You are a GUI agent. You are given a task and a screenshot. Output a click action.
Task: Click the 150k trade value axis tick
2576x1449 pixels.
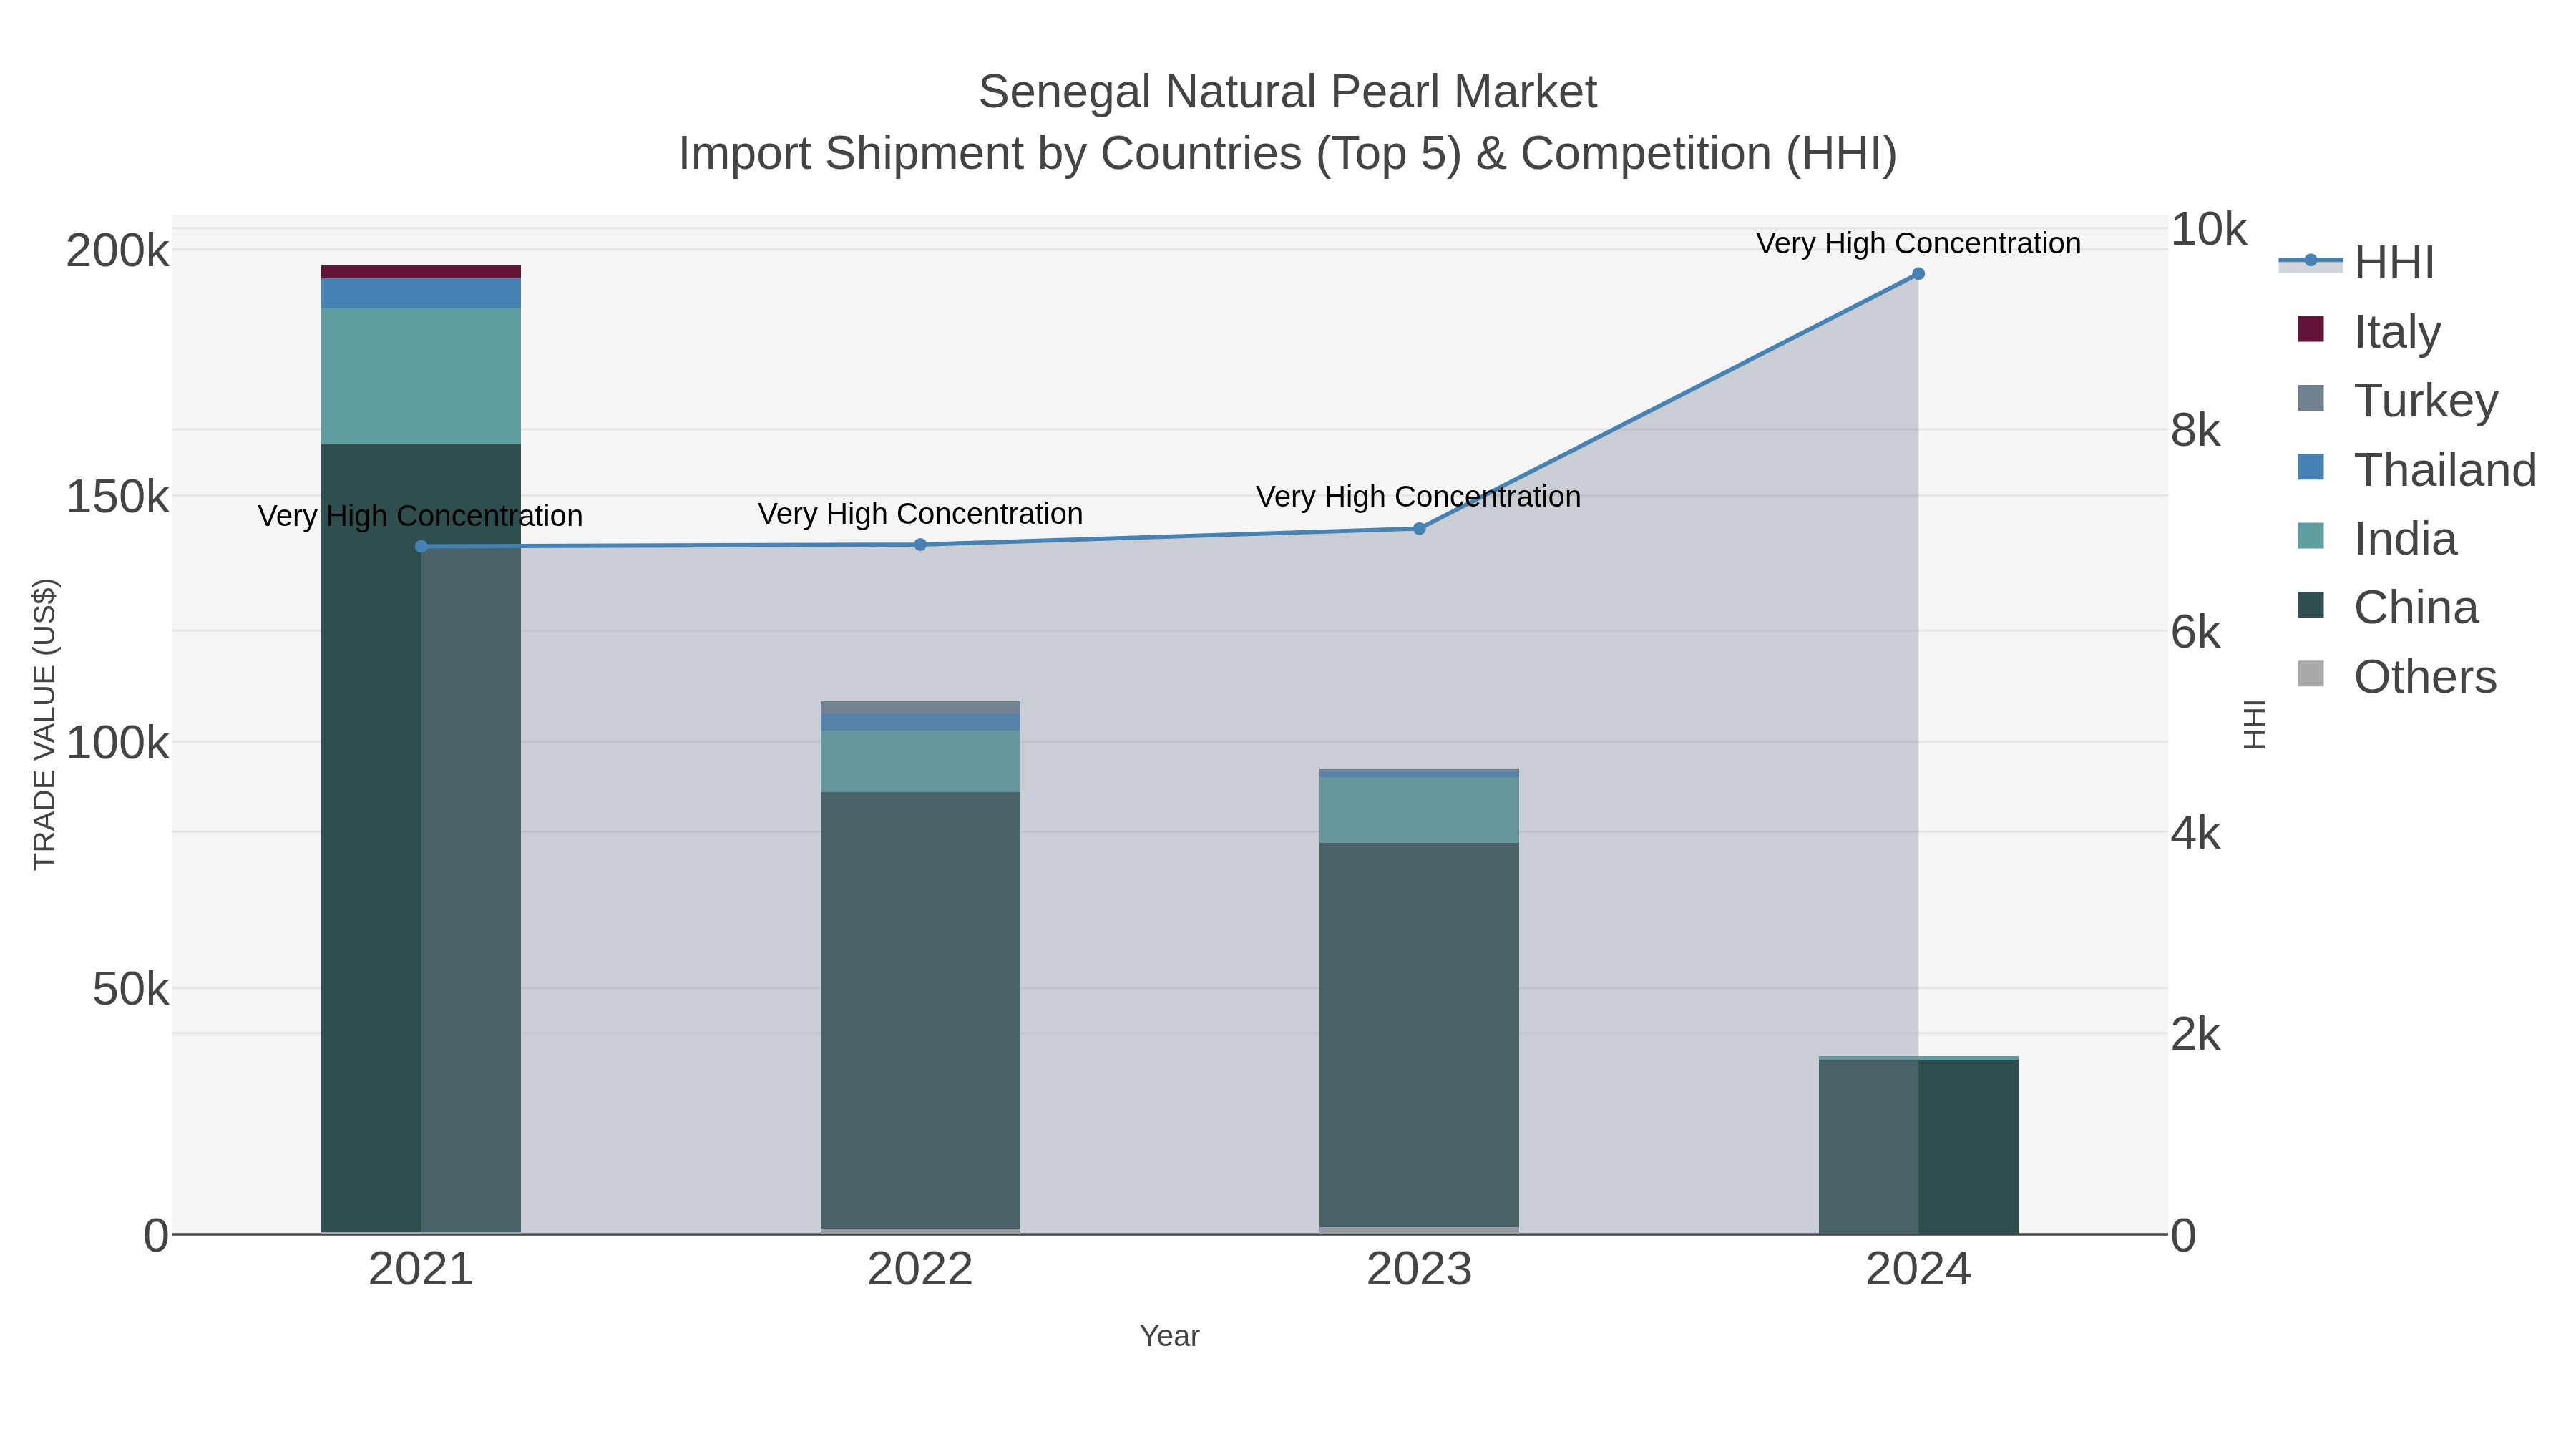point(118,496)
